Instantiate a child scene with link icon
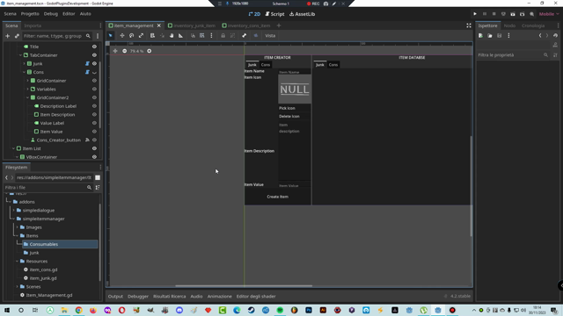The height and width of the screenshot is (316, 563). click(17, 36)
